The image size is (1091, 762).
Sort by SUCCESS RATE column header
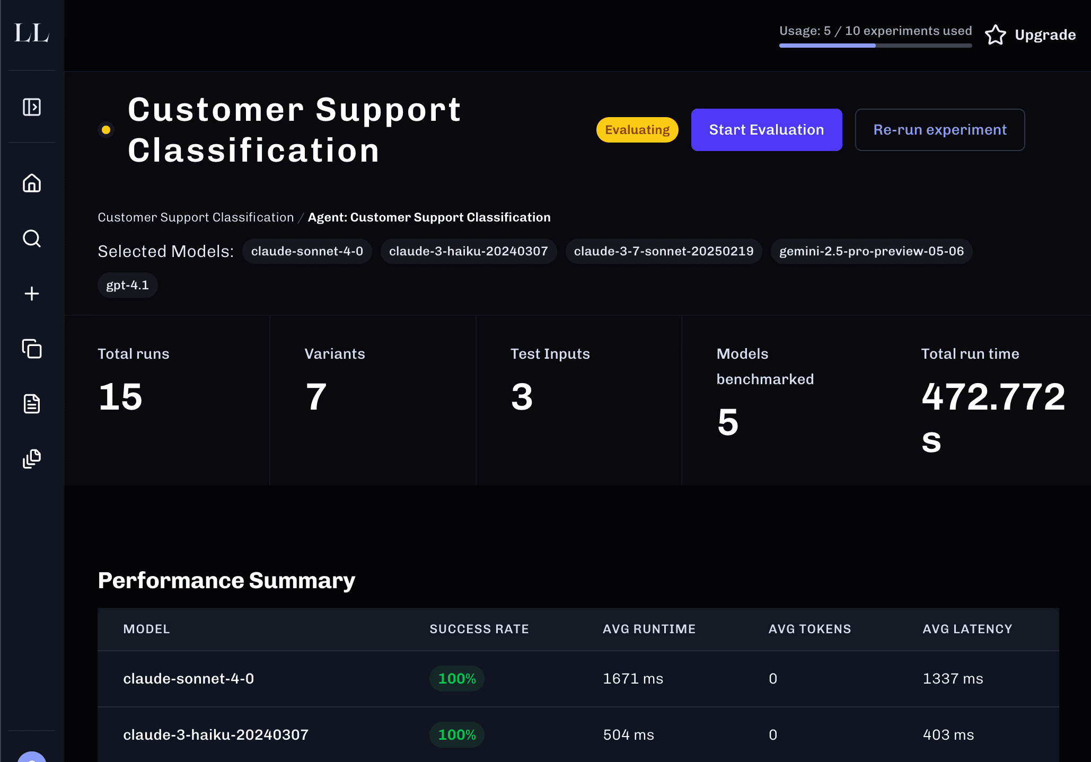pos(479,629)
